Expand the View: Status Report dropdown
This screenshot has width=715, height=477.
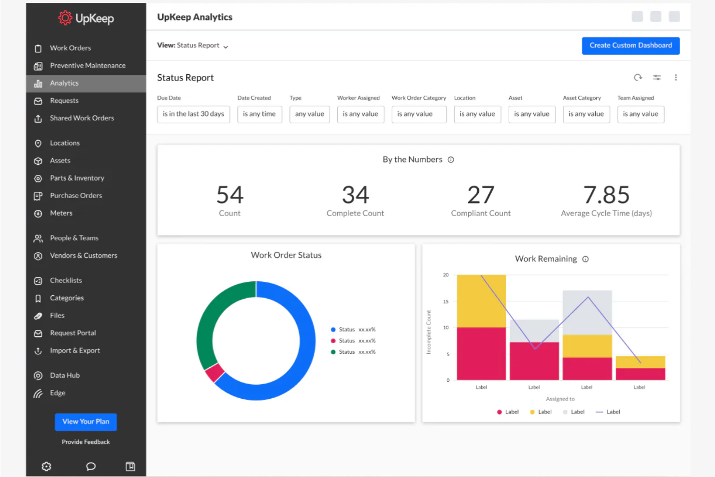click(x=193, y=45)
